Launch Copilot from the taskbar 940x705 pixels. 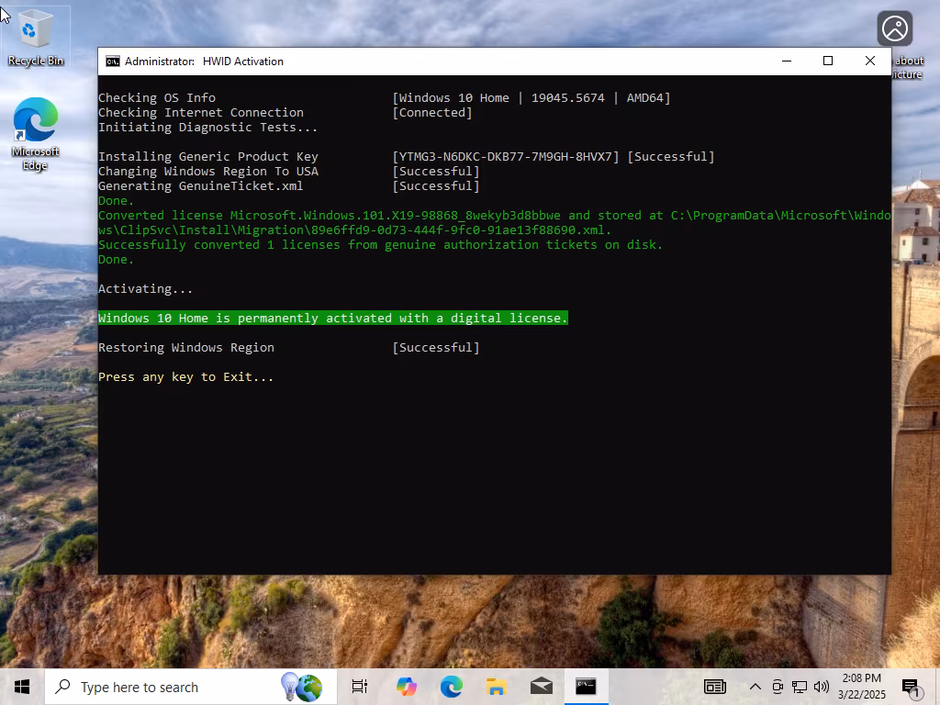[406, 687]
